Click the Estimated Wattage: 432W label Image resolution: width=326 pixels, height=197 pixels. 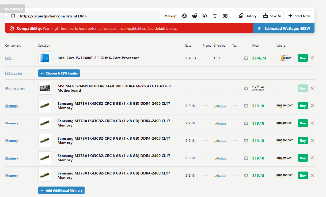tap(287, 28)
